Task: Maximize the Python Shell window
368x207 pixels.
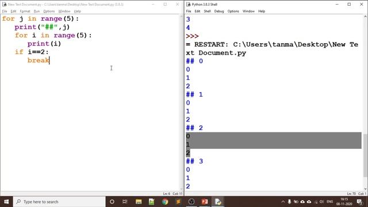Action: coord(349,4)
